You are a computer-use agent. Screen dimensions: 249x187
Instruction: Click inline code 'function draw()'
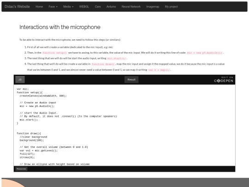(x=103, y=64)
